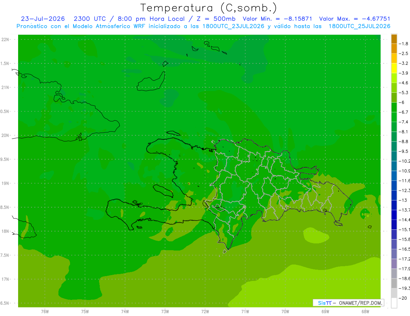This screenshot has width=410, height=316.
Task: Click the '22N' latitude label
Action: (x=5, y=40)
